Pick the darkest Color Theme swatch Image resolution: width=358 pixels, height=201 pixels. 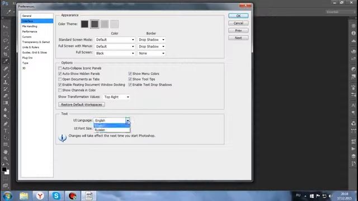[84, 24]
